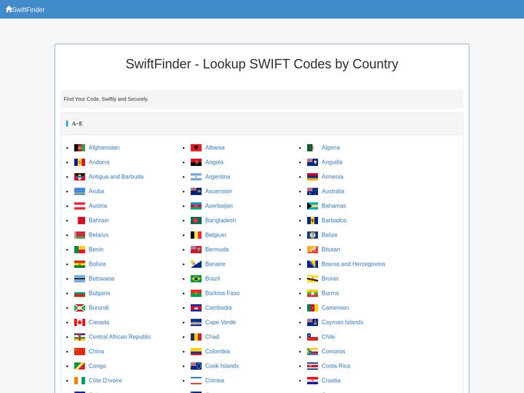Open Bosnia and Herzegovina link
Image resolution: width=524 pixels, height=393 pixels.
point(353,264)
